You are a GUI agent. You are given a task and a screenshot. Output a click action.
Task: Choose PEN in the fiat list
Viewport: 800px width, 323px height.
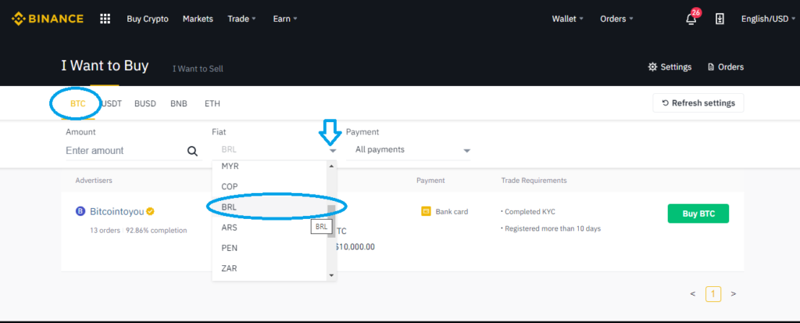270,248
